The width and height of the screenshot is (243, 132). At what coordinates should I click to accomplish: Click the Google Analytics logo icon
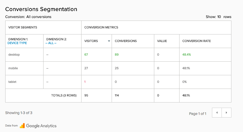(22, 126)
